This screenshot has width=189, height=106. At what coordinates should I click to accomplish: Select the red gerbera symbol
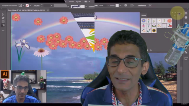click(x=170, y=21)
